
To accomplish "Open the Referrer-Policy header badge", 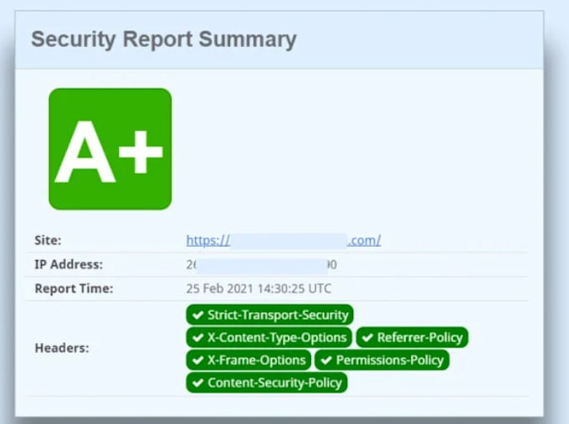I will click(413, 338).
